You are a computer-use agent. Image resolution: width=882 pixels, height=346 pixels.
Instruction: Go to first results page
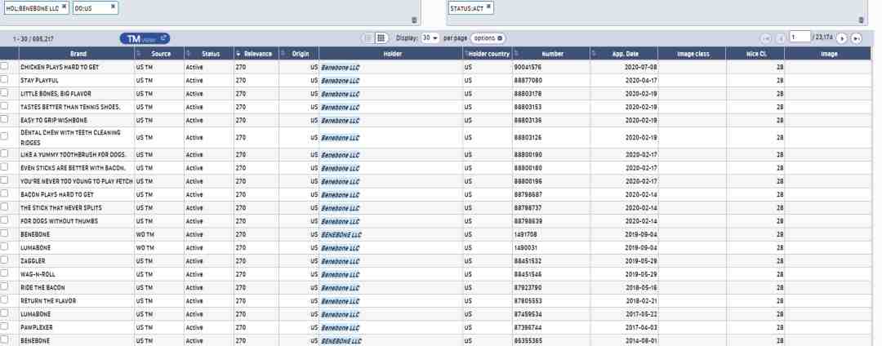pyautogui.click(x=766, y=38)
